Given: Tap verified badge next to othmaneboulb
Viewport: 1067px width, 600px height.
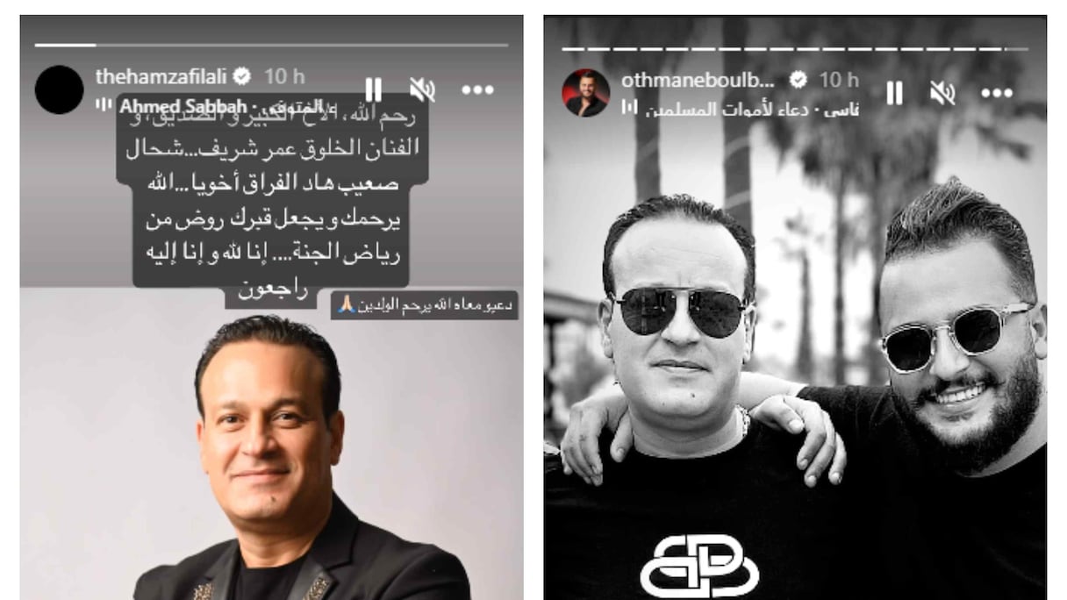Looking at the screenshot, I should click(798, 80).
